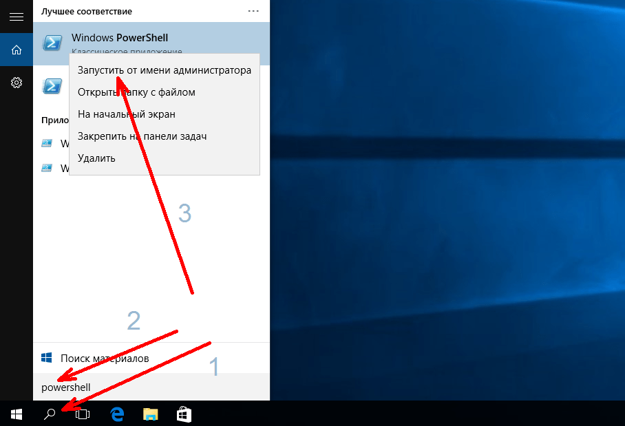Open the three-dots more options menu
The width and height of the screenshot is (625, 426).
tap(253, 12)
